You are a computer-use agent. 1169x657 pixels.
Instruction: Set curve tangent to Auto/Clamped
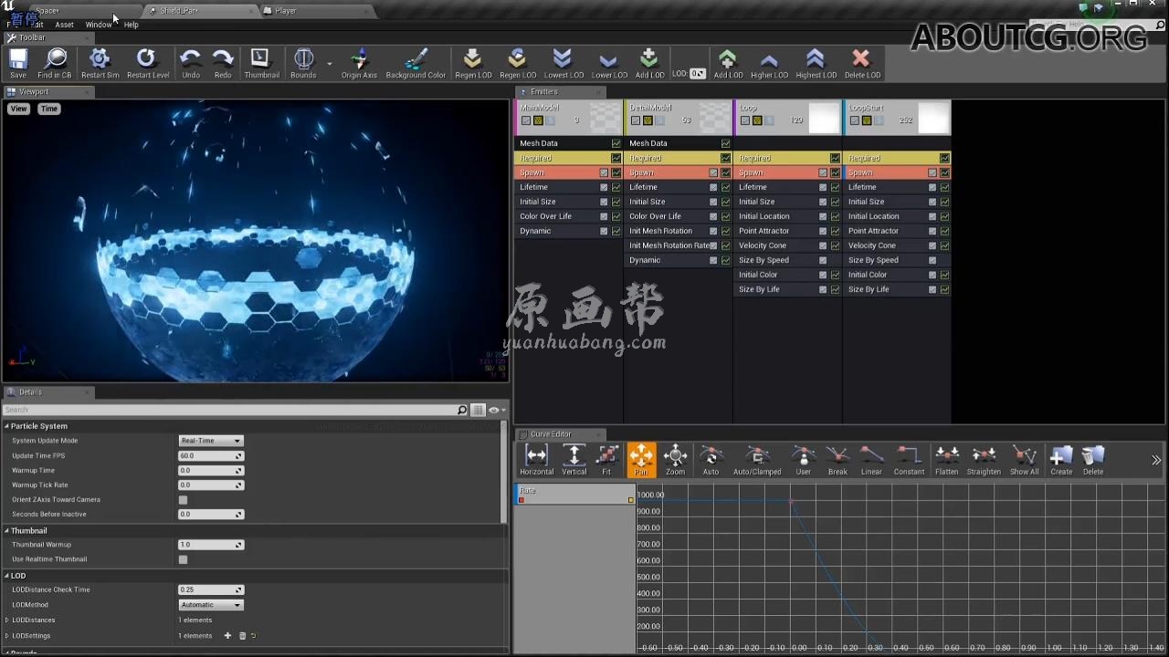click(x=757, y=460)
